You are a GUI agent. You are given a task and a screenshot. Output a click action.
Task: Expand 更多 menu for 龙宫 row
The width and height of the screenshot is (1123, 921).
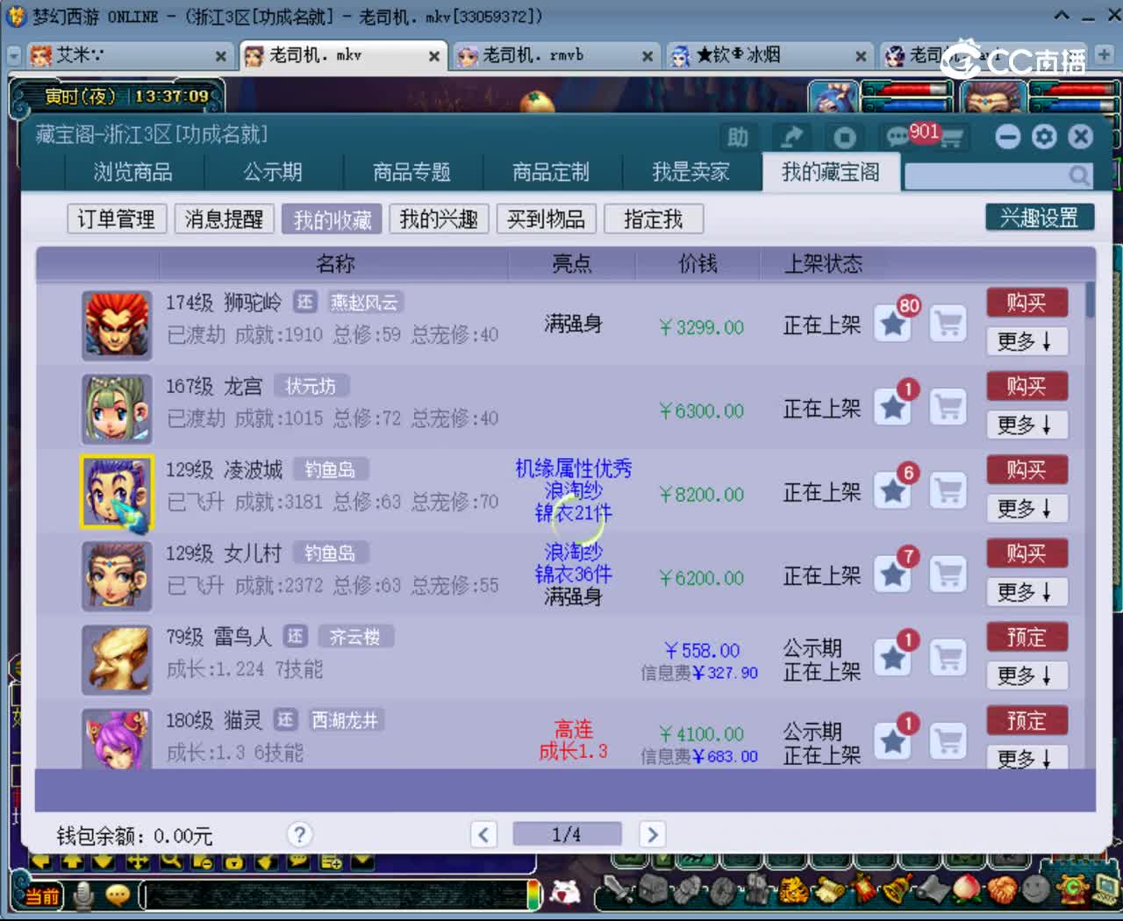tap(1026, 425)
